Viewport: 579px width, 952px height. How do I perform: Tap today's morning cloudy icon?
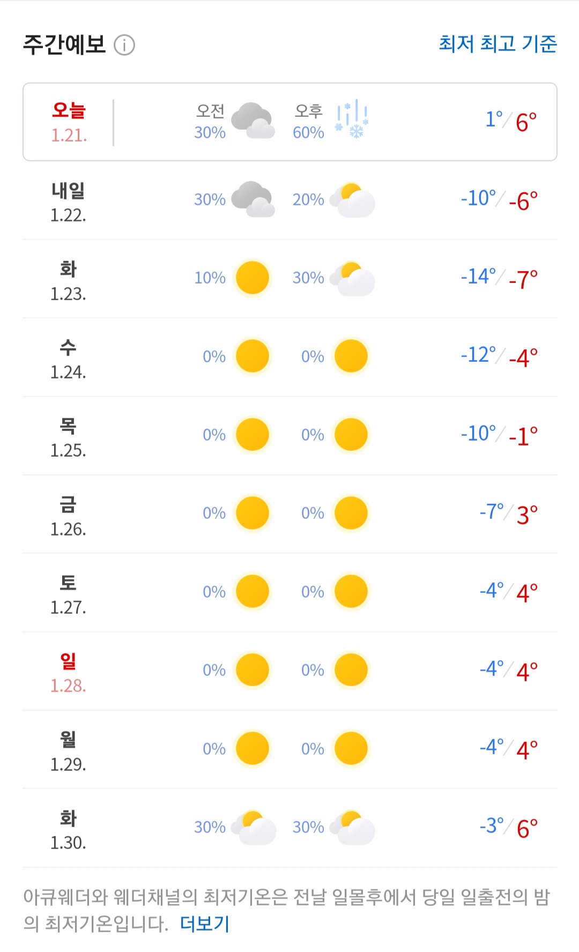[x=253, y=121]
